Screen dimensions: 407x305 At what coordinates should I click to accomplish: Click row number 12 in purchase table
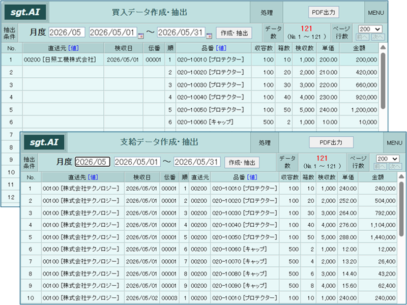[x=11, y=197]
